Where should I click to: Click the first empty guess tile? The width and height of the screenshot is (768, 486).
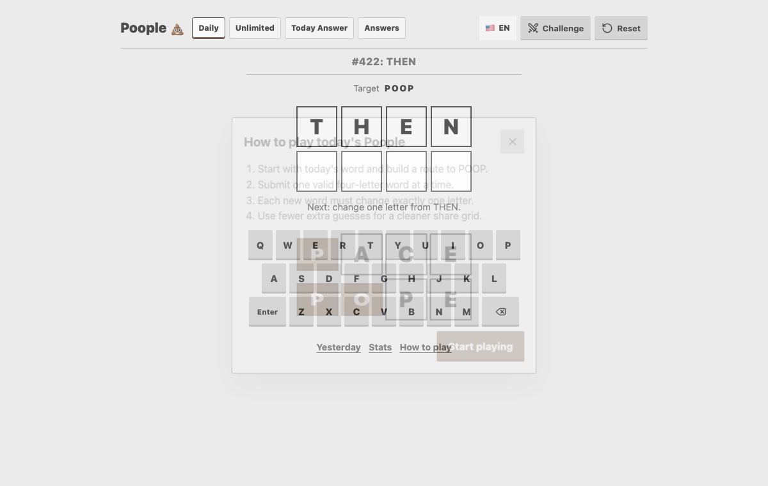pyautogui.click(x=317, y=171)
